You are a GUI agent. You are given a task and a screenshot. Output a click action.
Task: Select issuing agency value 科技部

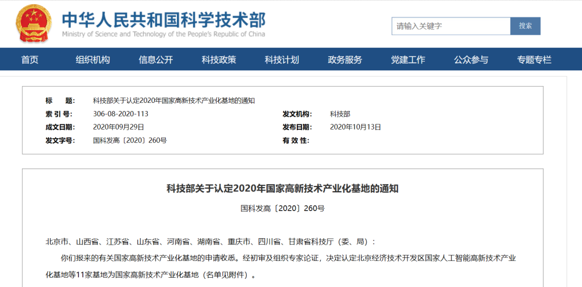[x=340, y=114]
